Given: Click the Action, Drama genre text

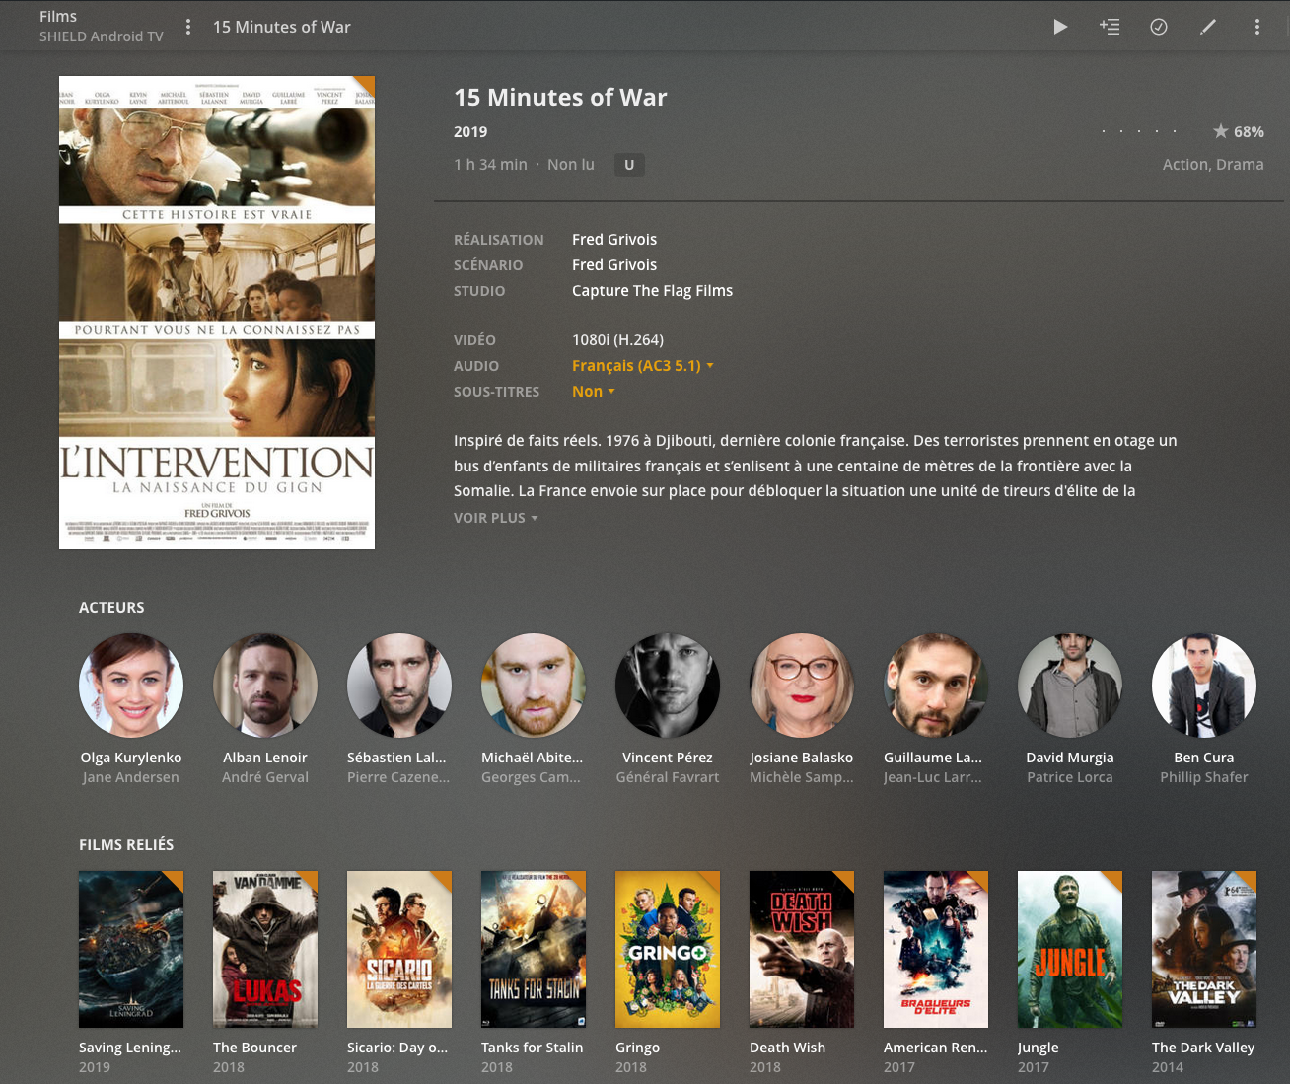Looking at the screenshot, I should tap(1213, 165).
